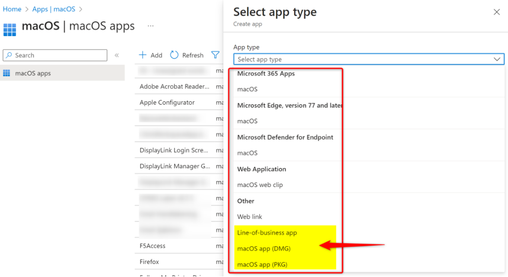Click the Filter funnel icon
508x277 pixels.
[216, 55]
